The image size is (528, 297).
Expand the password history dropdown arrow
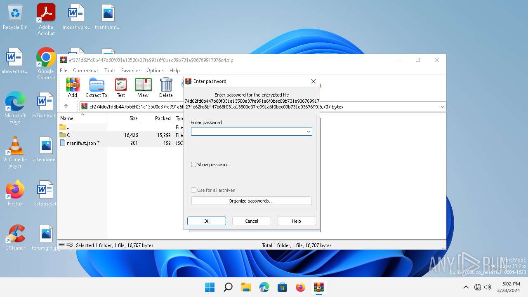pyautogui.click(x=308, y=132)
